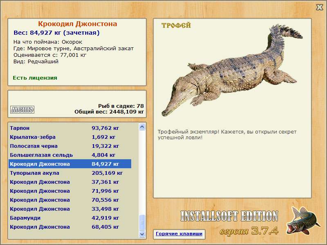Click the МЕНЮ button
Image resolution: width=327 pixels, height=245 pixels.
22,109
